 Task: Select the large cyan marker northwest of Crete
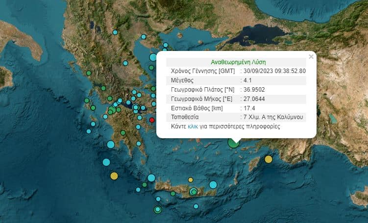point(151,178)
